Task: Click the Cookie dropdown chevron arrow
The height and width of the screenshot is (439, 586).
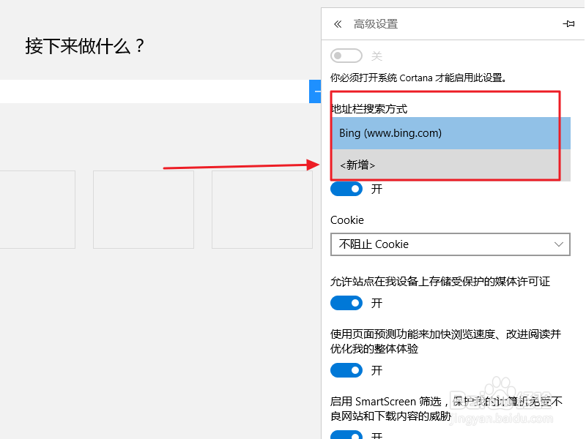Action: click(560, 244)
